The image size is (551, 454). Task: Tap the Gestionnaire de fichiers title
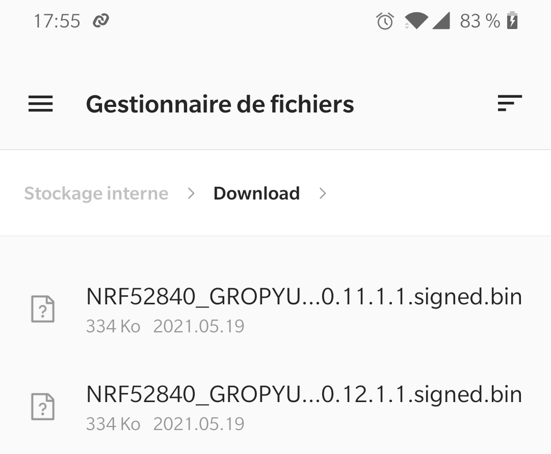click(x=220, y=104)
